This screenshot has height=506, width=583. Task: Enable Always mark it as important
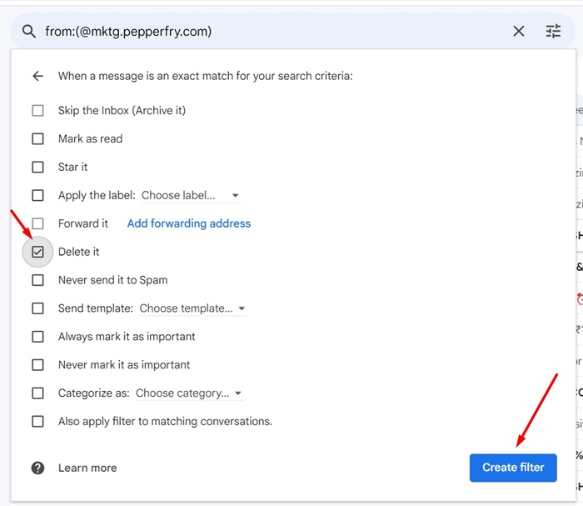pyautogui.click(x=37, y=337)
